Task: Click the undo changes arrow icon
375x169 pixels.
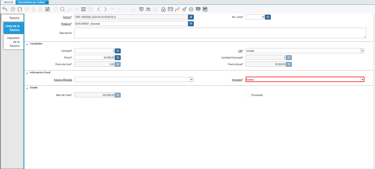Action: [x=4, y=9]
